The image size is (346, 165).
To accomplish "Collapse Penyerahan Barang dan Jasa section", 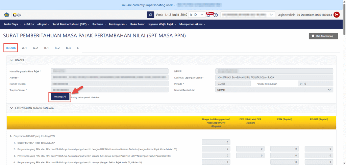I will 11,108.
